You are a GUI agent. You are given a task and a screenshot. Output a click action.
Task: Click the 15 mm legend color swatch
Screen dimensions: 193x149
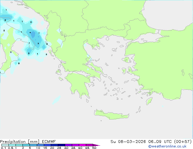coord(47,145)
